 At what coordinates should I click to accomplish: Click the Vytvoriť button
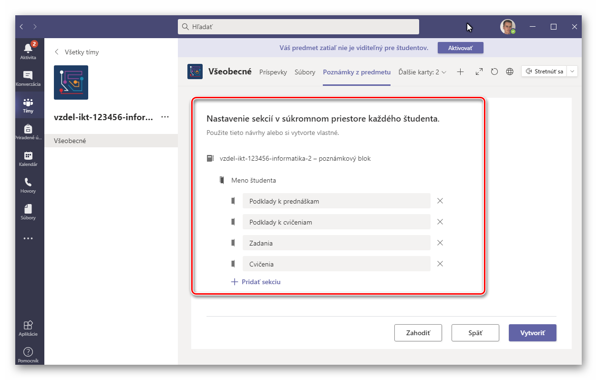[532, 333]
